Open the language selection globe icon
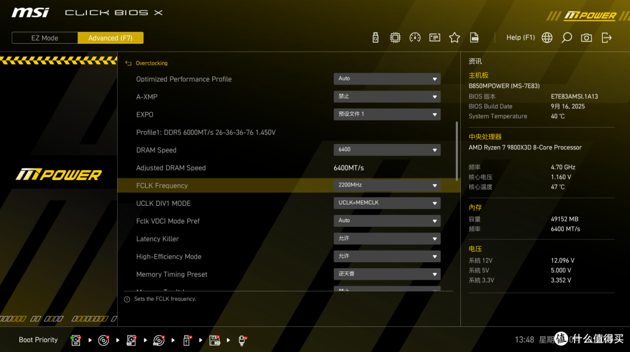Image resolution: width=630 pixels, height=352 pixels. [x=547, y=38]
